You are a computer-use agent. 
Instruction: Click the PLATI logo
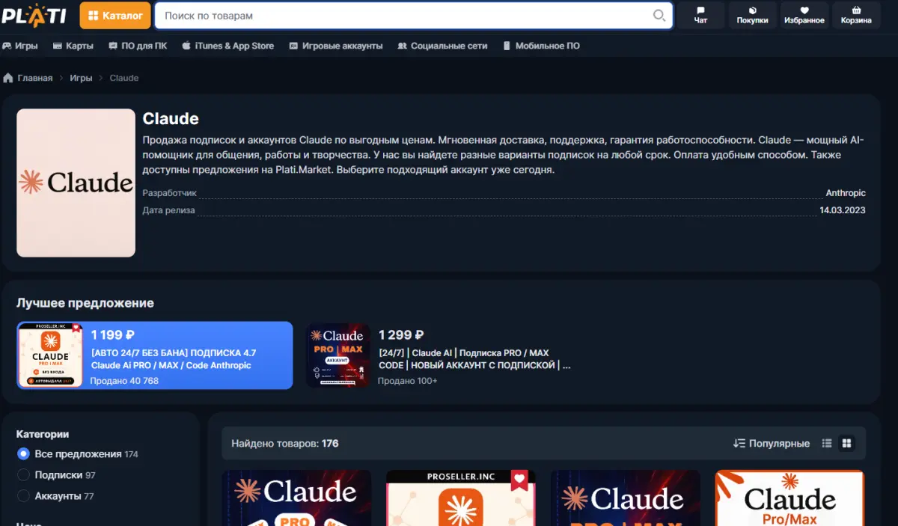tap(34, 14)
